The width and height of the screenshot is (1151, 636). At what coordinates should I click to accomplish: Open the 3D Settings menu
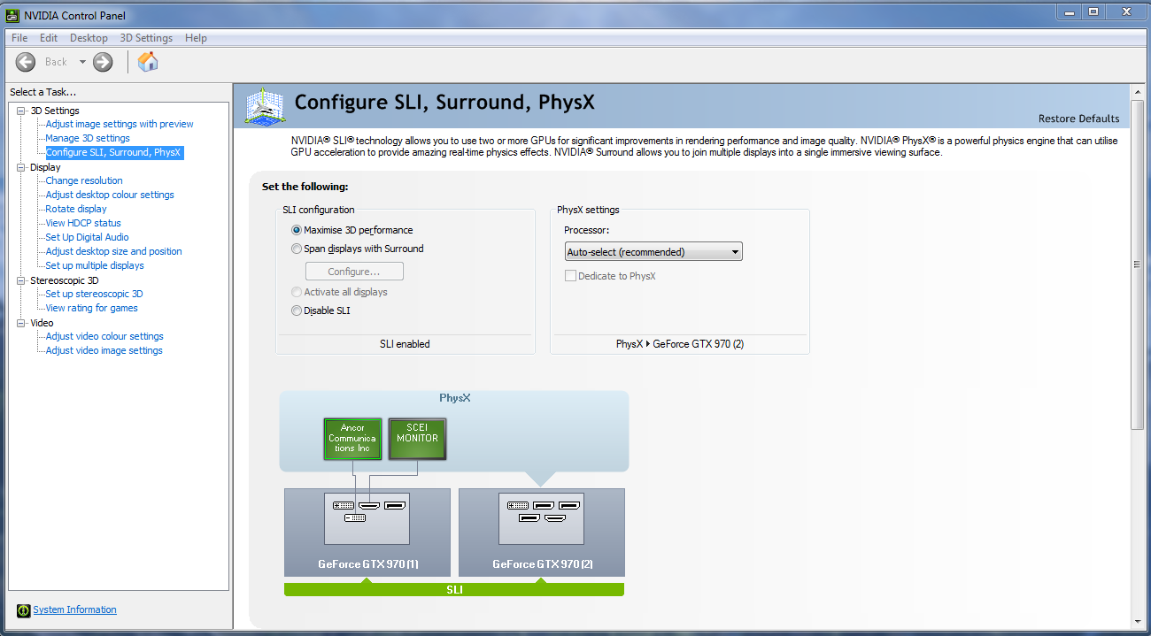pyautogui.click(x=146, y=38)
